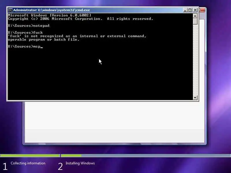The height and width of the screenshot is (173, 231).
Task: Maximize the Administrator cmd.exe window
Action: [190, 10]
